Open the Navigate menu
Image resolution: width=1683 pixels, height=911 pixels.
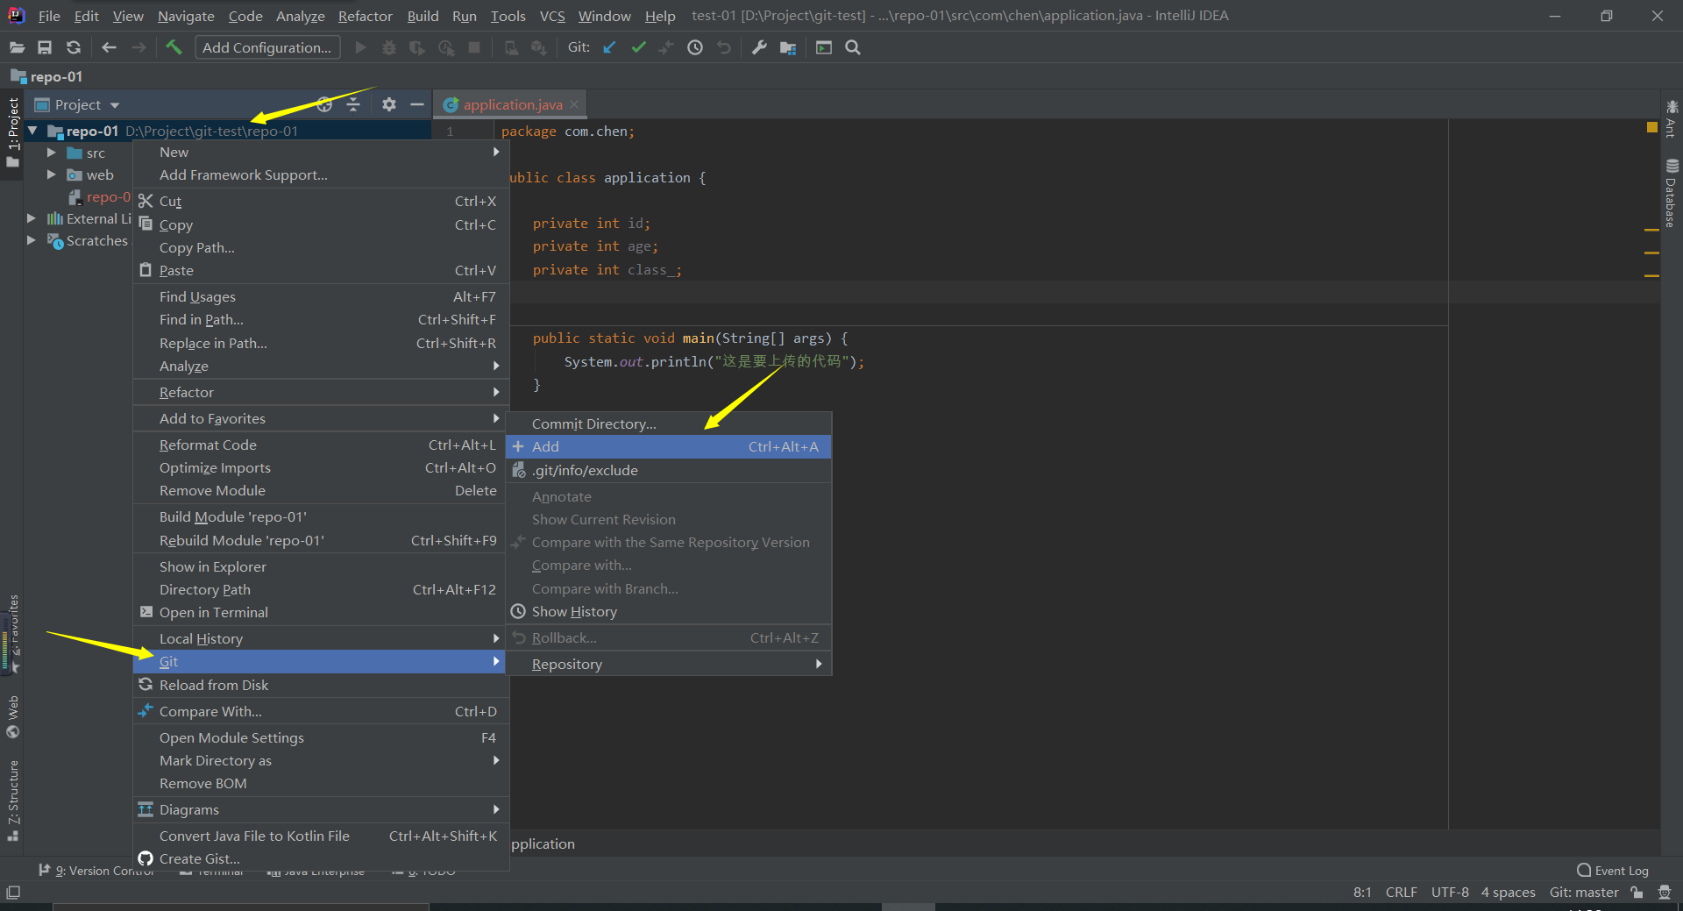(x=186, y=16)
